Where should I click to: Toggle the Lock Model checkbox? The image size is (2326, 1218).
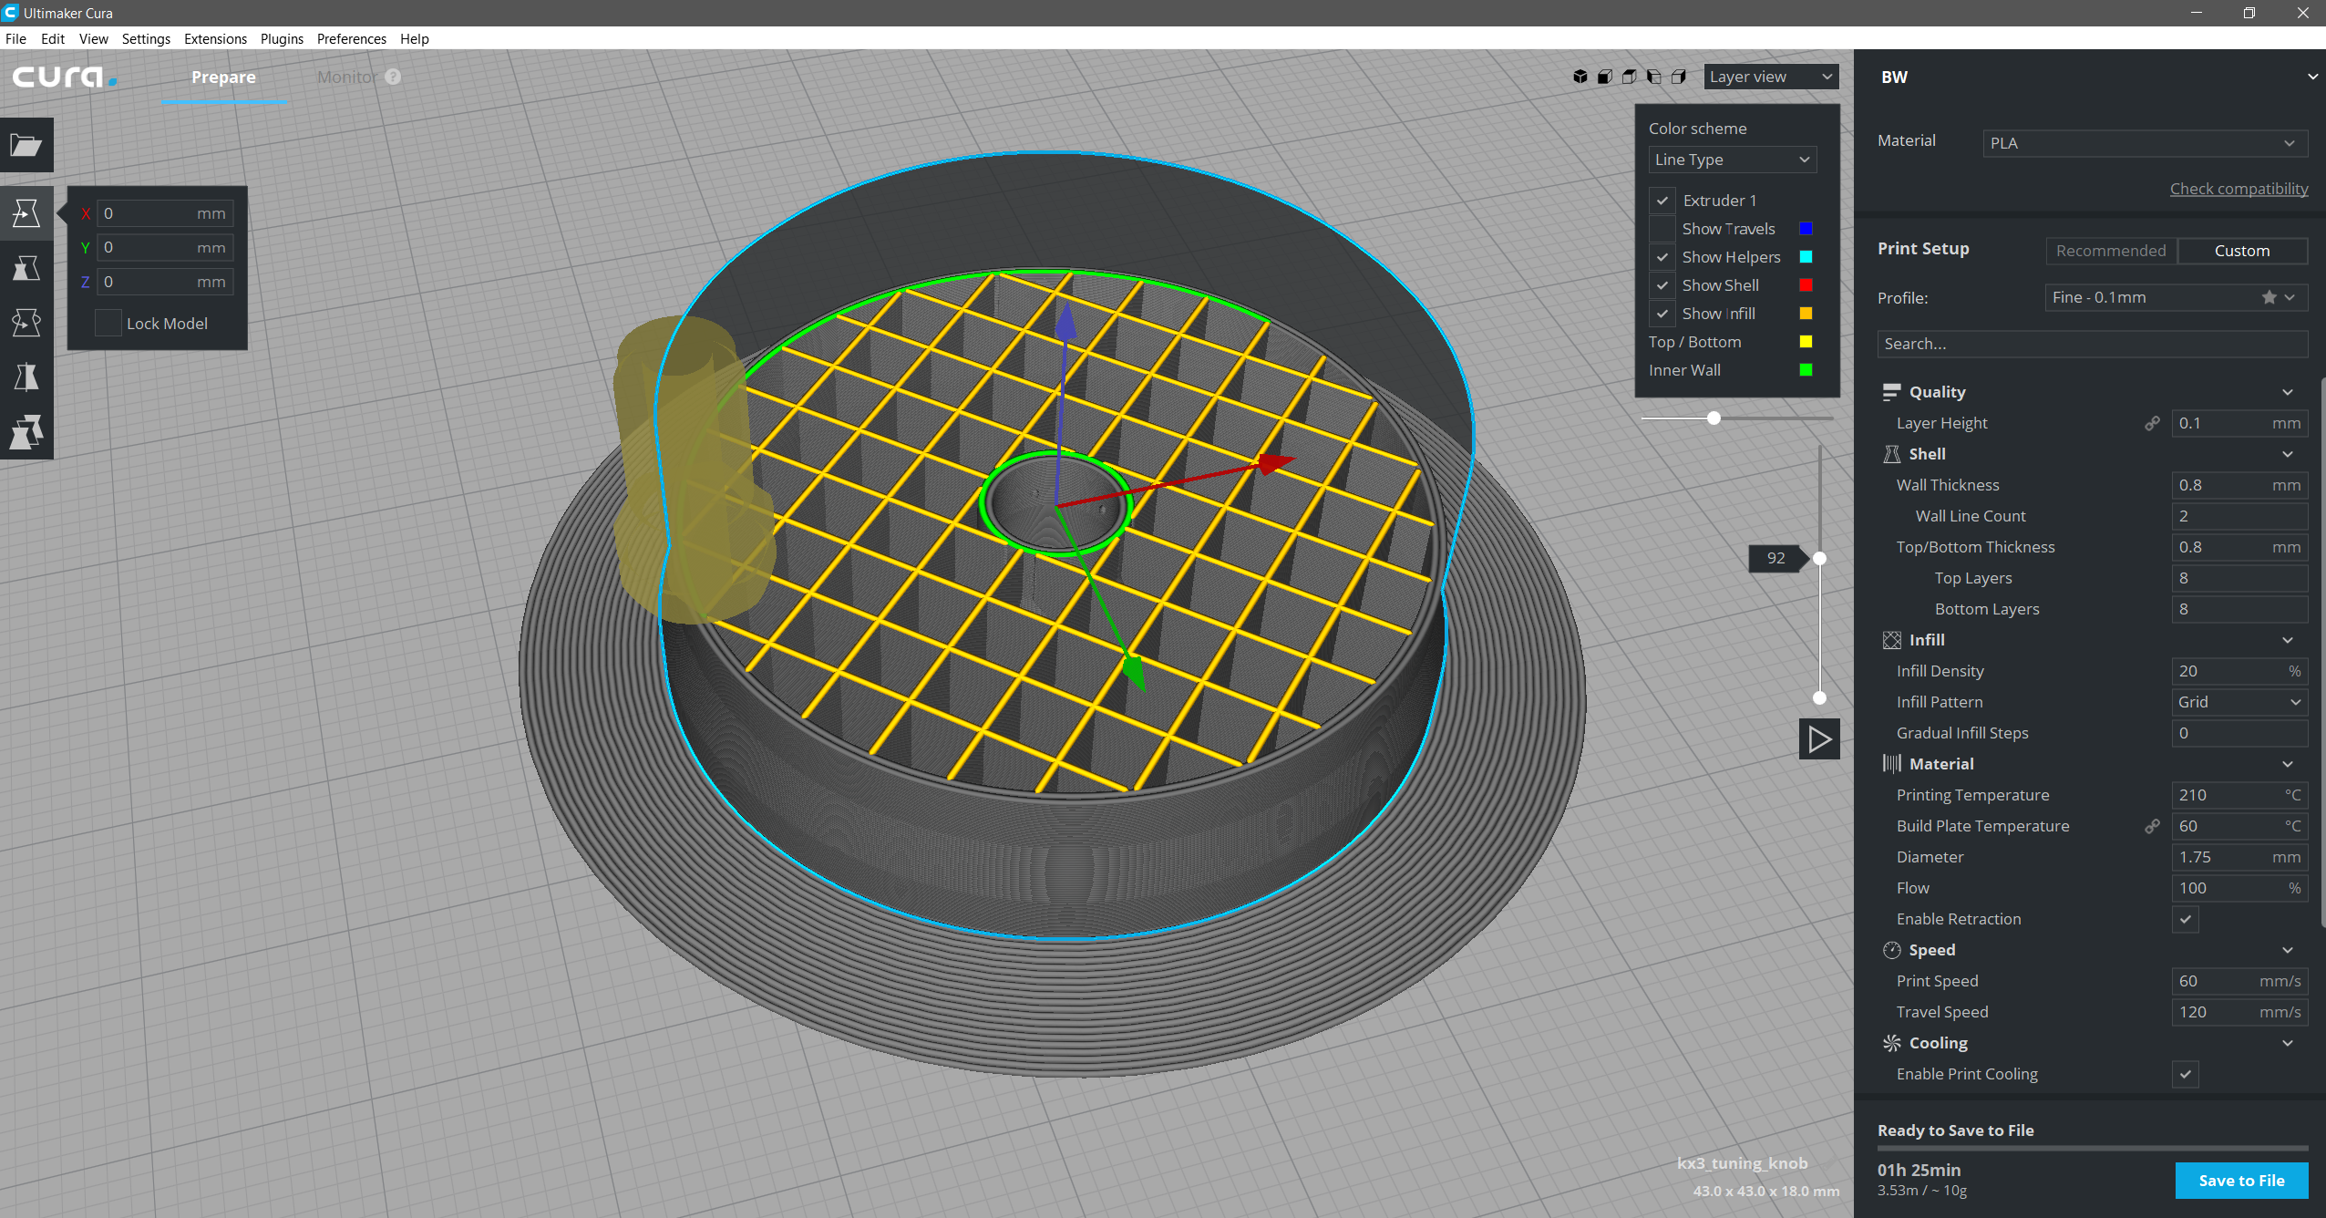click(108, 324)
